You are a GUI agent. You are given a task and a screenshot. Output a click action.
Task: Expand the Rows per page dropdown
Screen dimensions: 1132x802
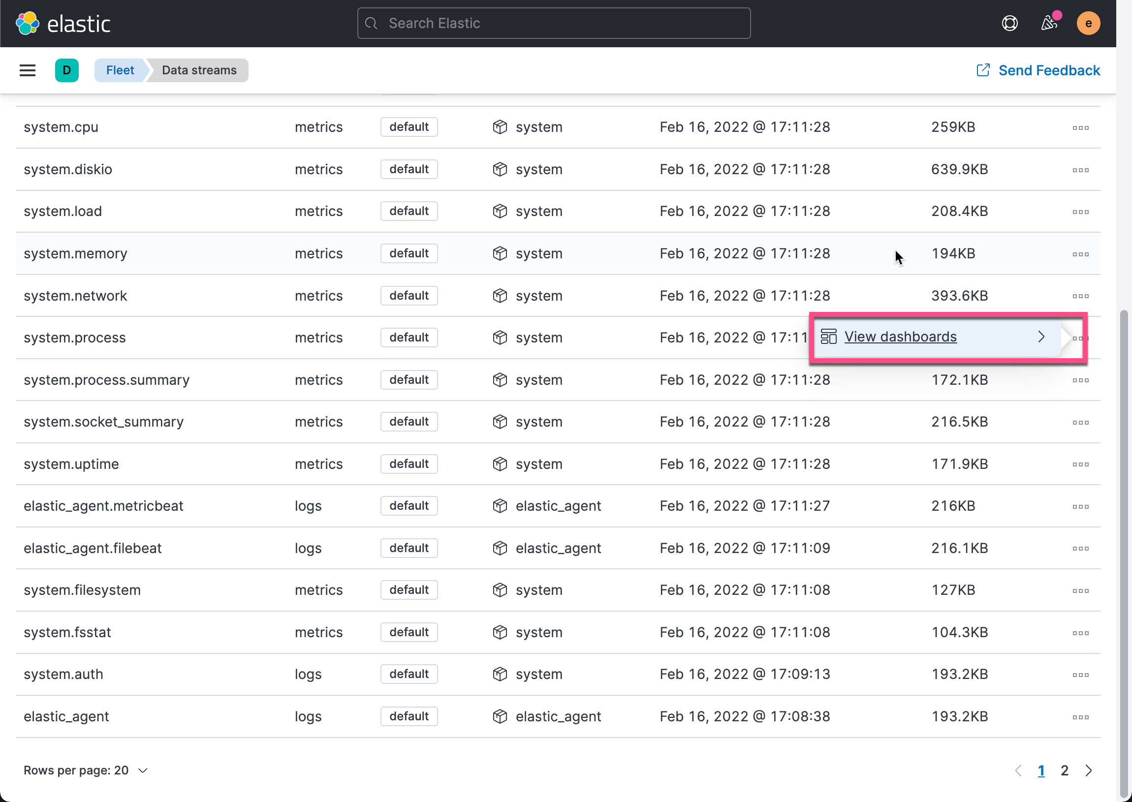coord(86,771)
